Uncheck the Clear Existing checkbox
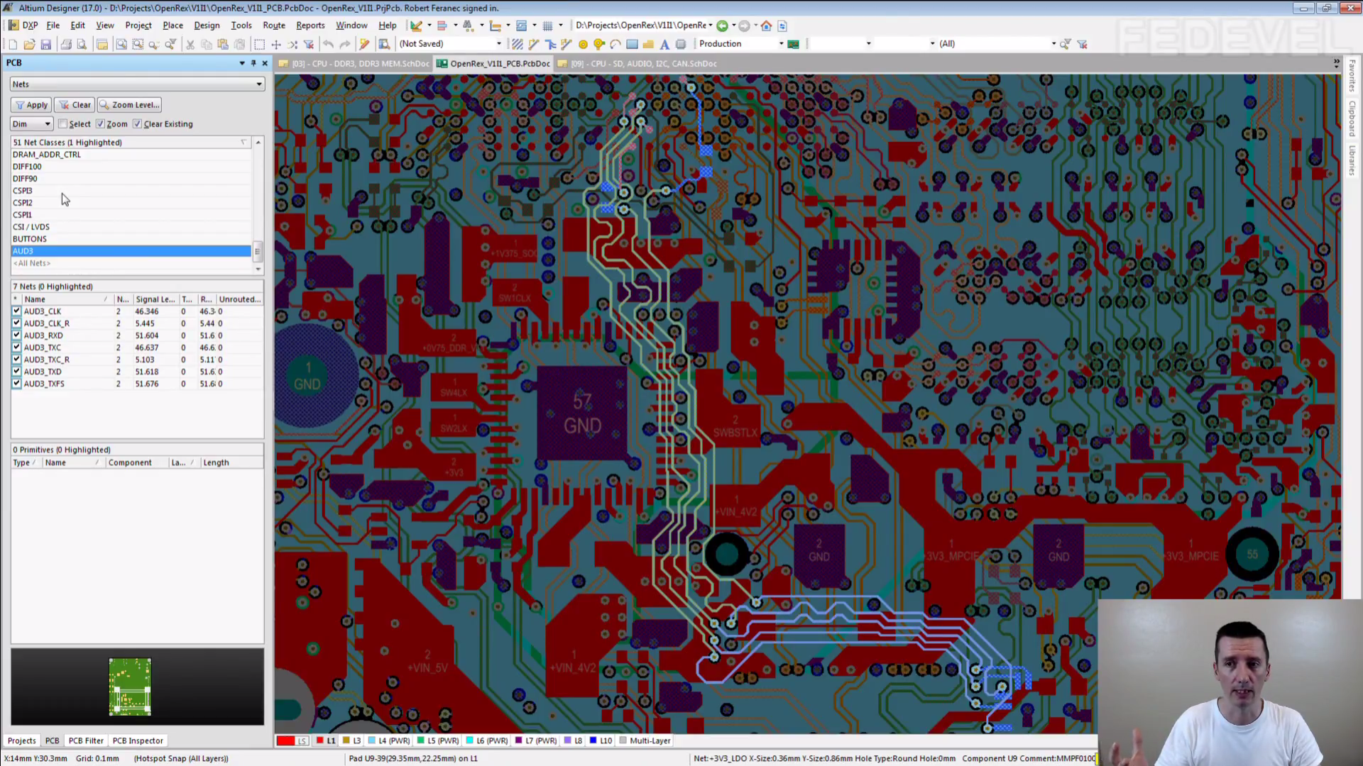This screenshot has width=1363, height=766. pyautogui.click(x=138, y=124)
